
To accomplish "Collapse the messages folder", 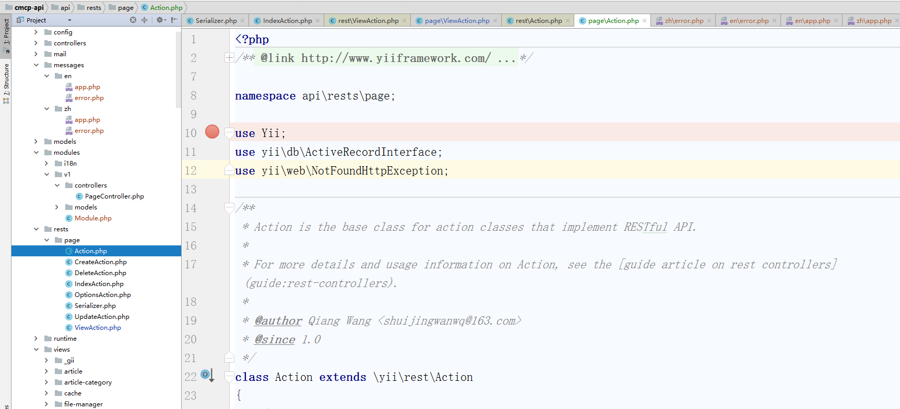I will coord(36,65).
